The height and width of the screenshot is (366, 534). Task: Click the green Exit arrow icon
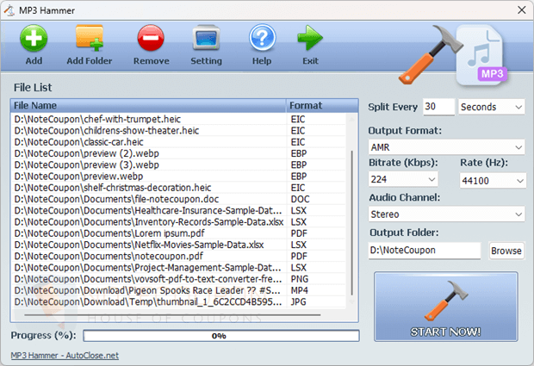(310, 38)
